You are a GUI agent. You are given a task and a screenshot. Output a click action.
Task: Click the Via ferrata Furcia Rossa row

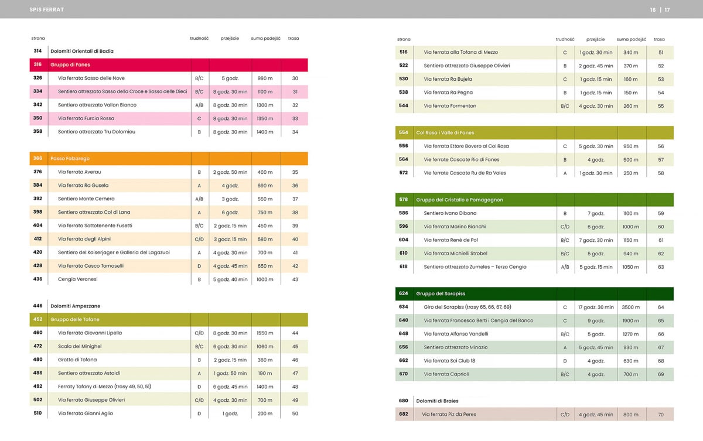(86, 118)
